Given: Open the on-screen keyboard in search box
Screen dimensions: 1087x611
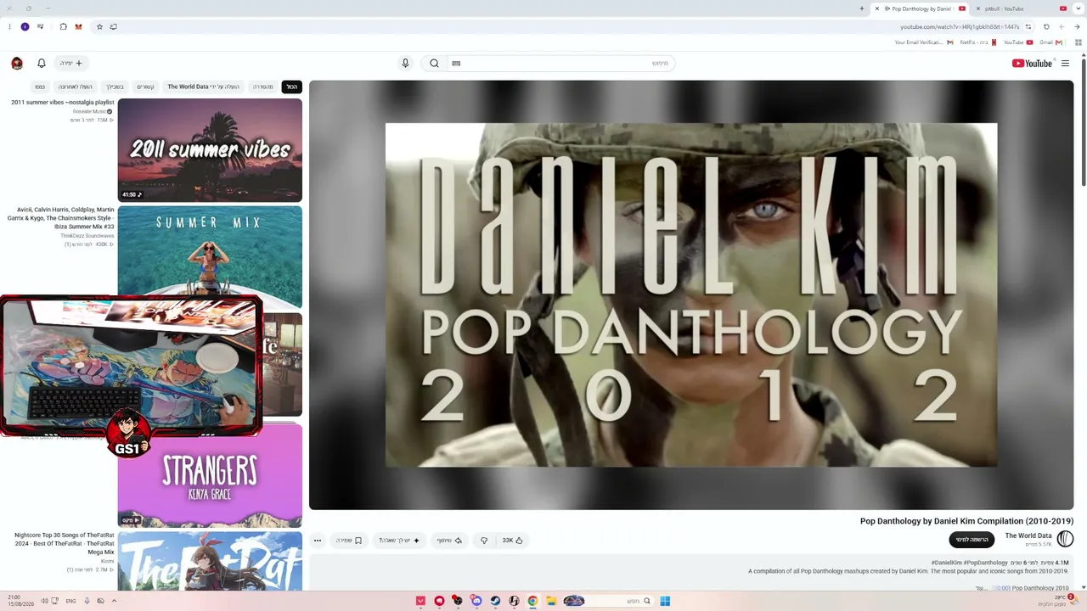Looking at the screenshot, I should [456, 63].
